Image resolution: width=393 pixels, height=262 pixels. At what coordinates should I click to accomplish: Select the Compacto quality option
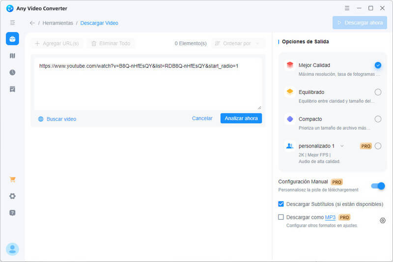[377, 119]
